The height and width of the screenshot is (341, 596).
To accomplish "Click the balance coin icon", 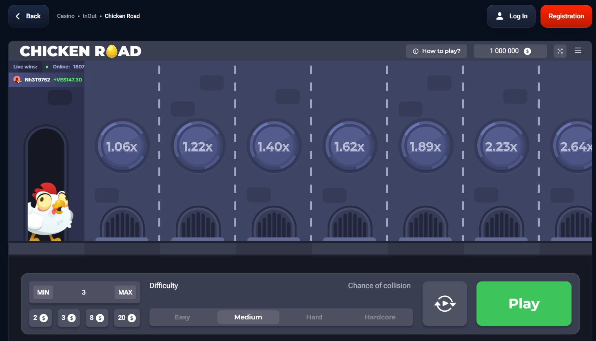I will [527, 51].
